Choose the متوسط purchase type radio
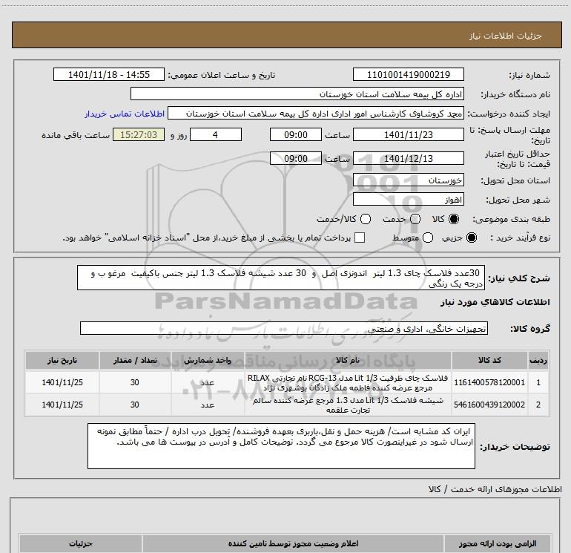Screen dimensions: 571x553 click(x=428, y=238)
